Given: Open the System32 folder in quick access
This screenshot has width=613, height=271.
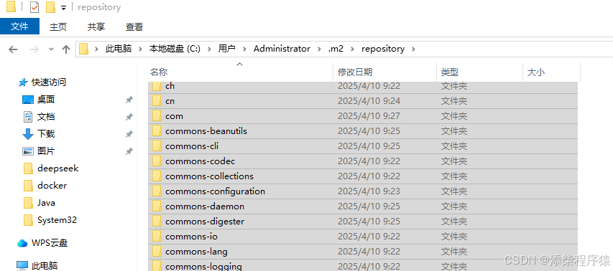Looking at the screenshot, I should [x=57, y=219].
